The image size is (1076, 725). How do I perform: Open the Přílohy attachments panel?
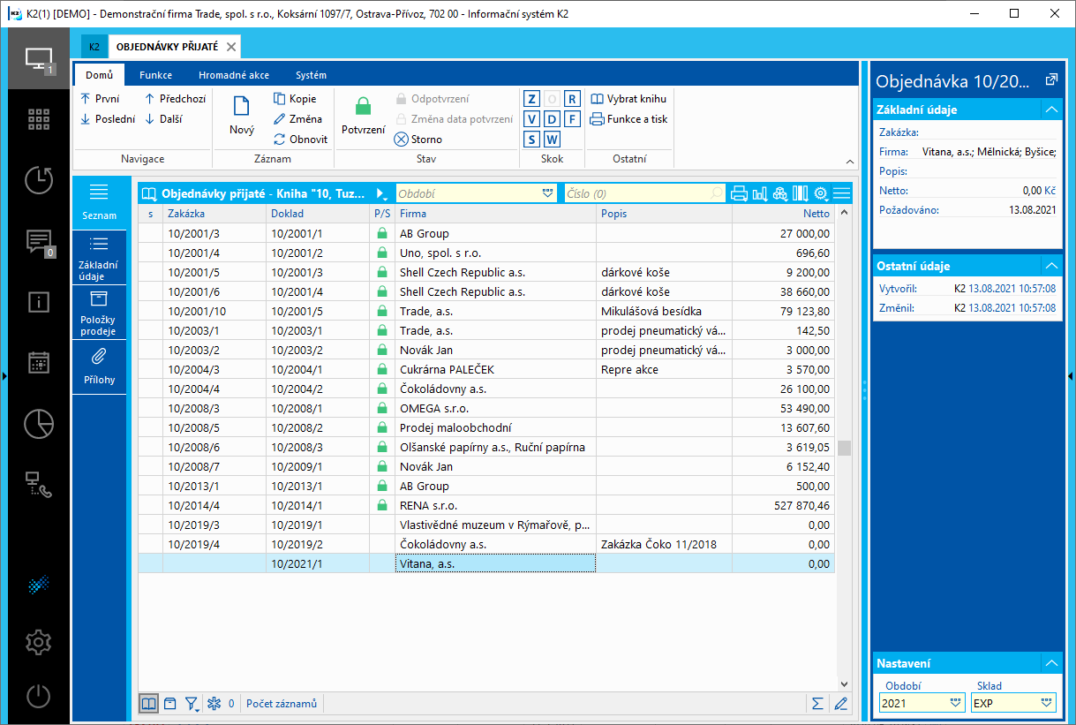(99, 366)
